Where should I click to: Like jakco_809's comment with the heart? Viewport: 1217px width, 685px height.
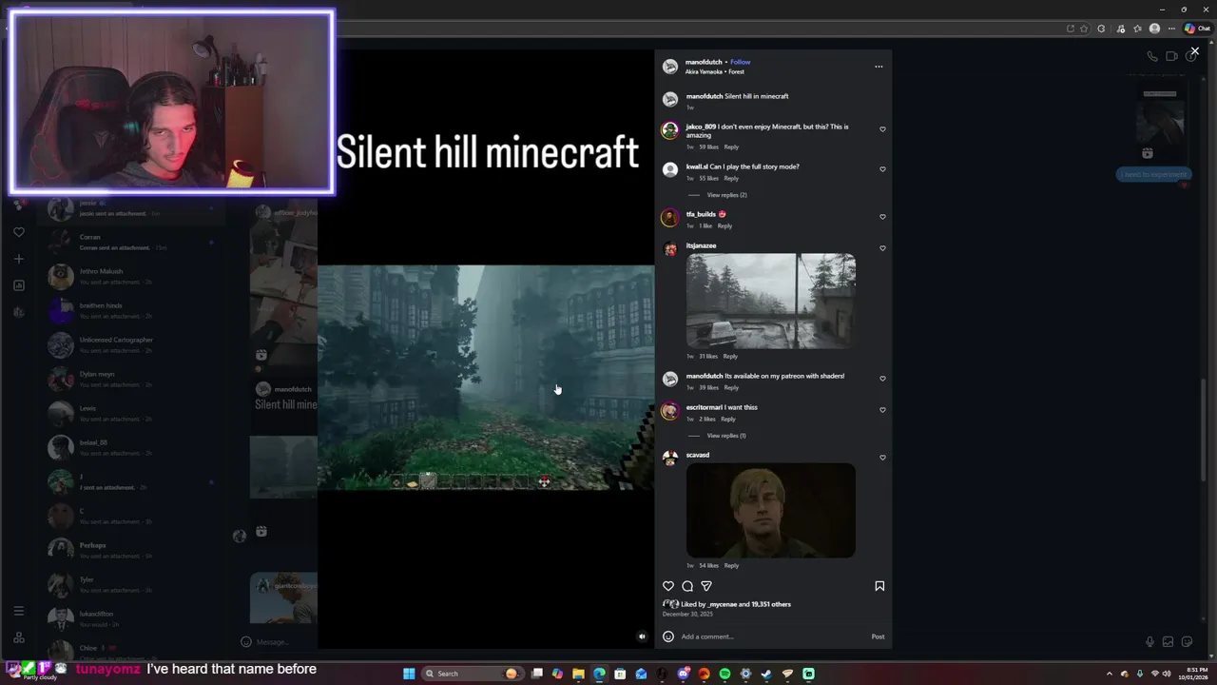882,129
